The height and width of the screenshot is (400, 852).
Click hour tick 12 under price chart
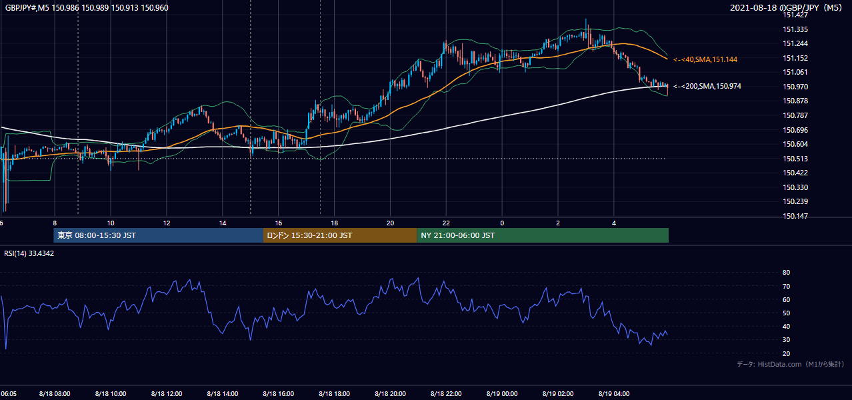[167, 223]
